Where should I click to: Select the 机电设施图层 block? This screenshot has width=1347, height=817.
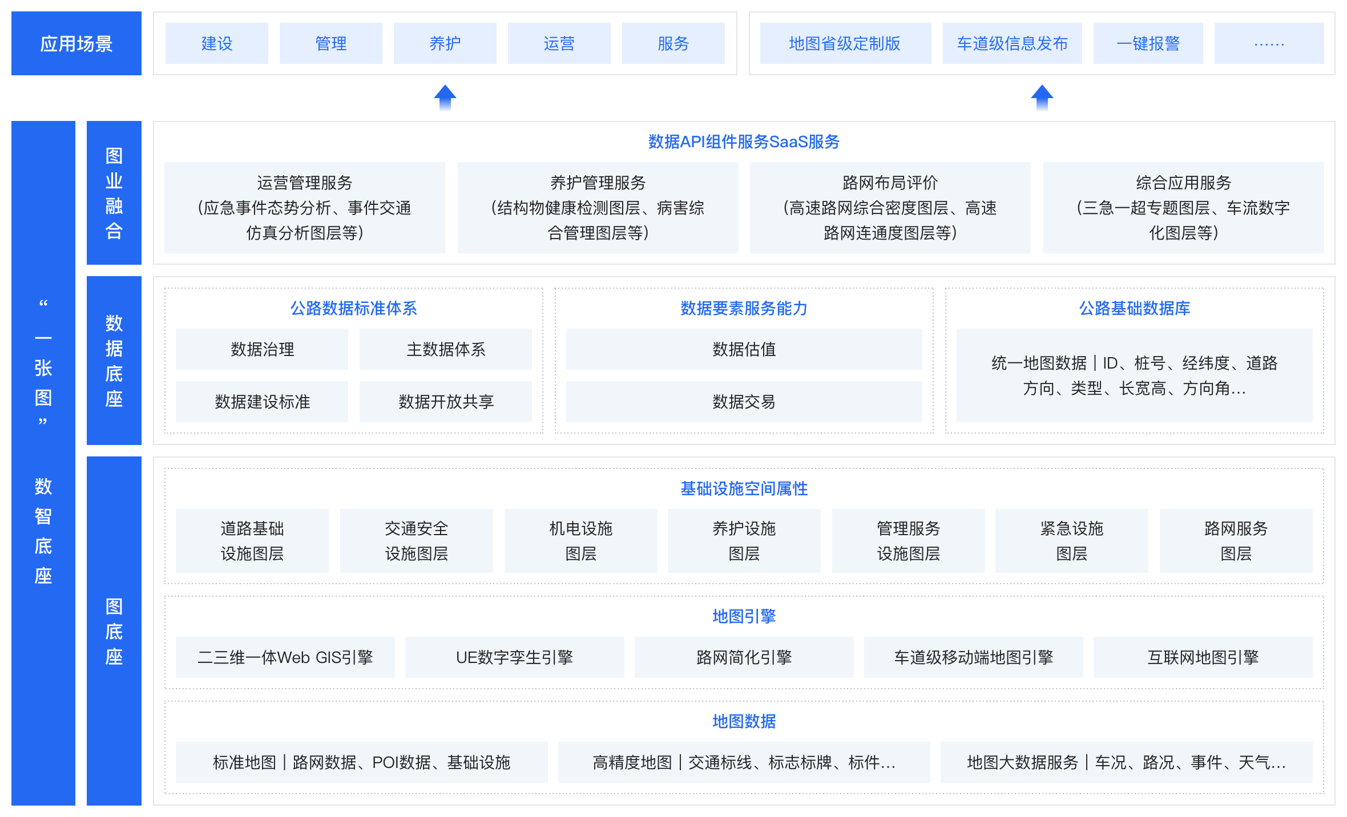(580, 540)
